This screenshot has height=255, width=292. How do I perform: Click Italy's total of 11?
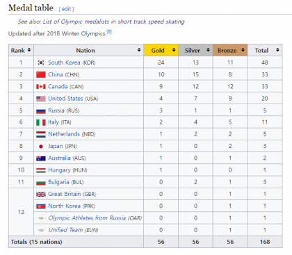point(265,122)
